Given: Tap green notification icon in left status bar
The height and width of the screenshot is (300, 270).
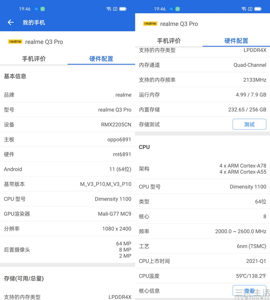Looking at the screenshot, I should pyautogui.click(x=42, y=9).
